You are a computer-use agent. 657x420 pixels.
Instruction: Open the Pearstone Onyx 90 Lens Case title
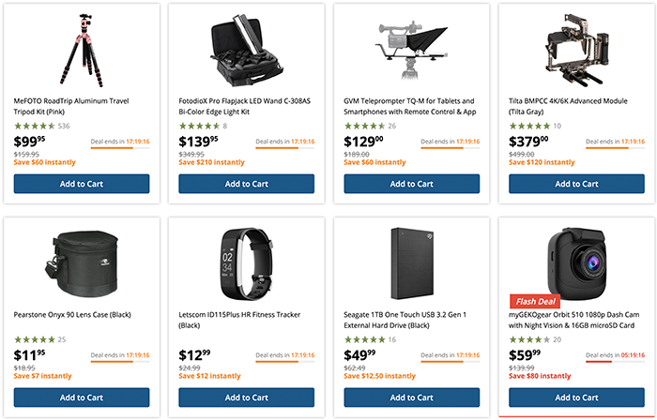click(72, 315)
